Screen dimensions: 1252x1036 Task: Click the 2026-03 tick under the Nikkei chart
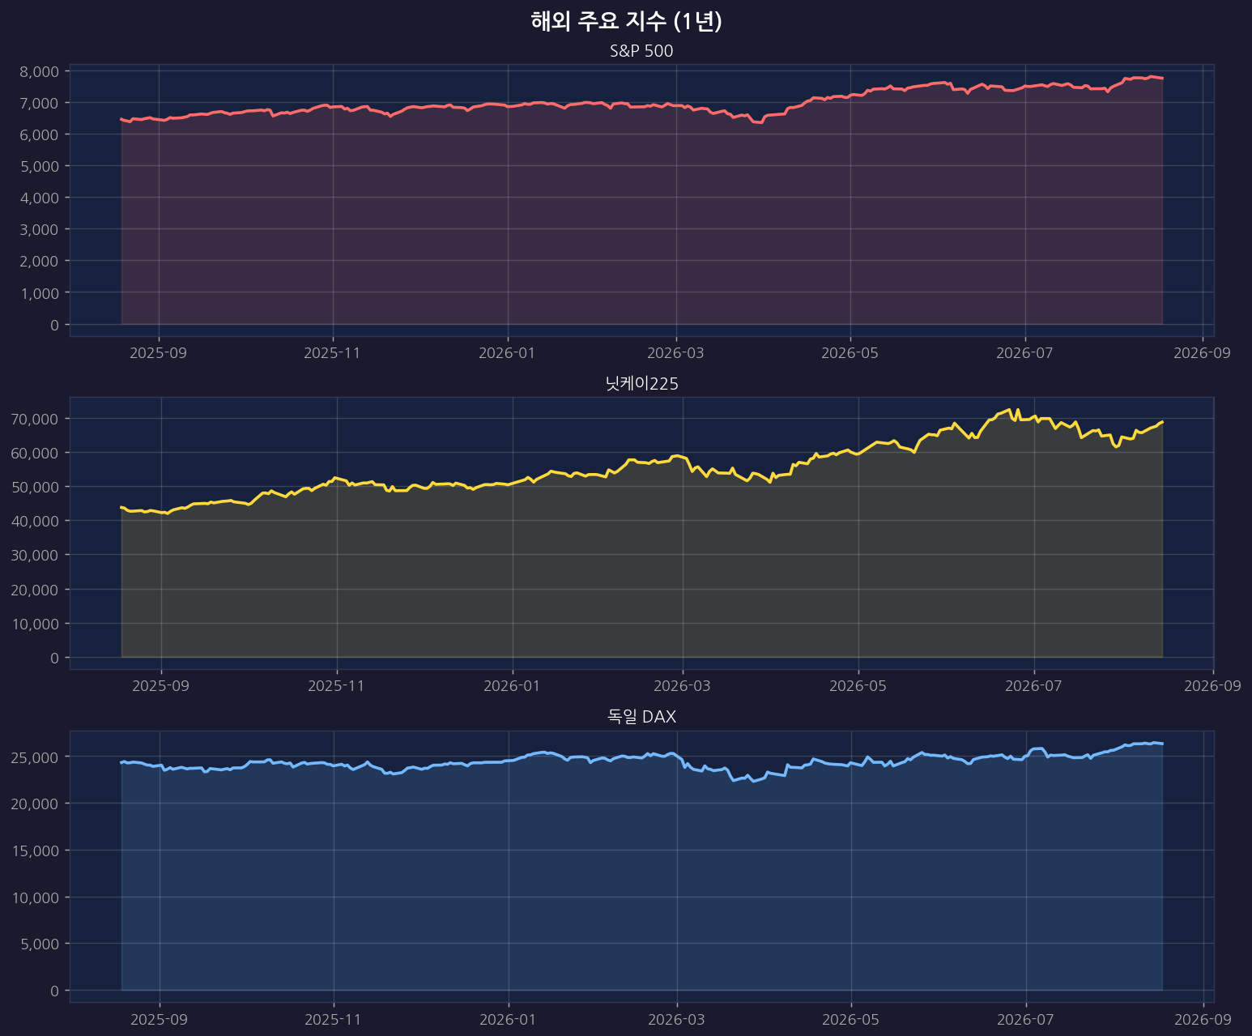click(682, 686)
